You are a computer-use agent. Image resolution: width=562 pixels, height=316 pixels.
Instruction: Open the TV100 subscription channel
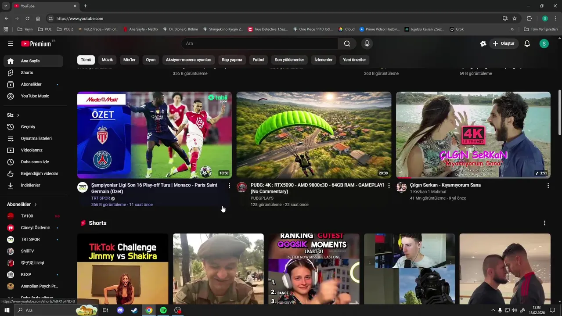point(33,216)
